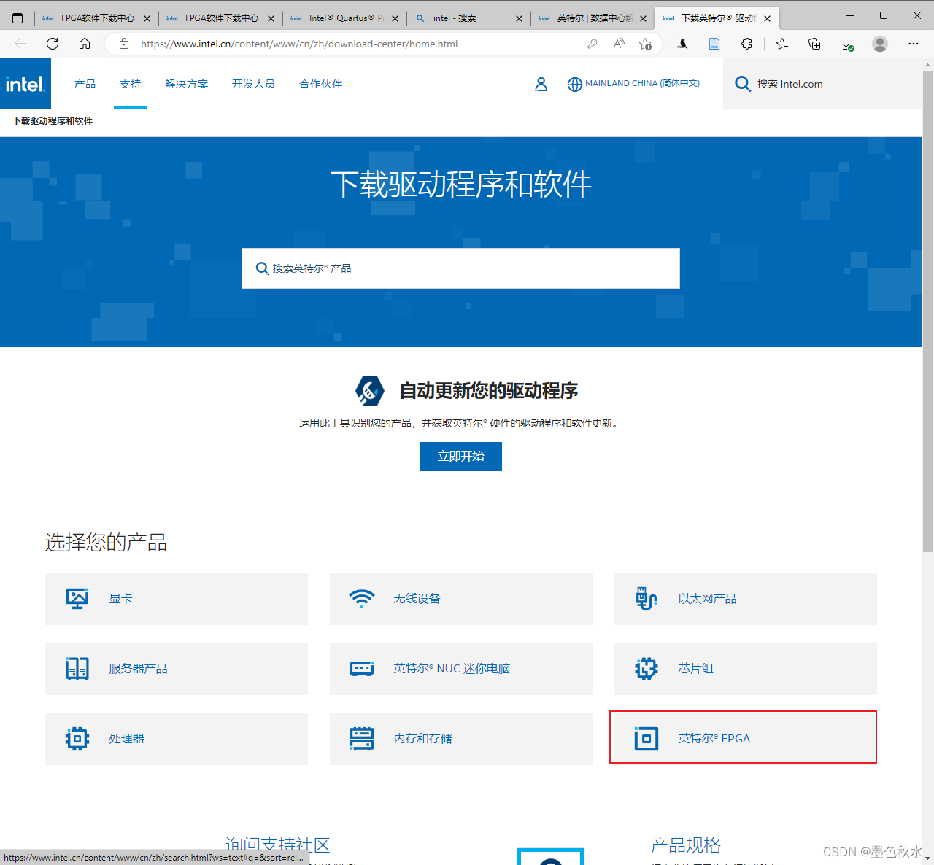Click the 下载驱动程序和软件 breadcrumb text
This screenshot has width=934, height=865.
click(53, 121)
